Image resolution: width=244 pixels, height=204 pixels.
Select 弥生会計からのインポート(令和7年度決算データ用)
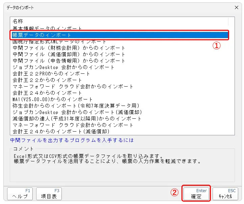[76, 106]
